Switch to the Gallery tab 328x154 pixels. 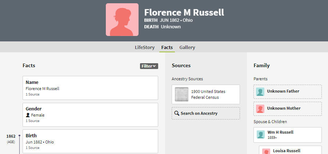187,48
